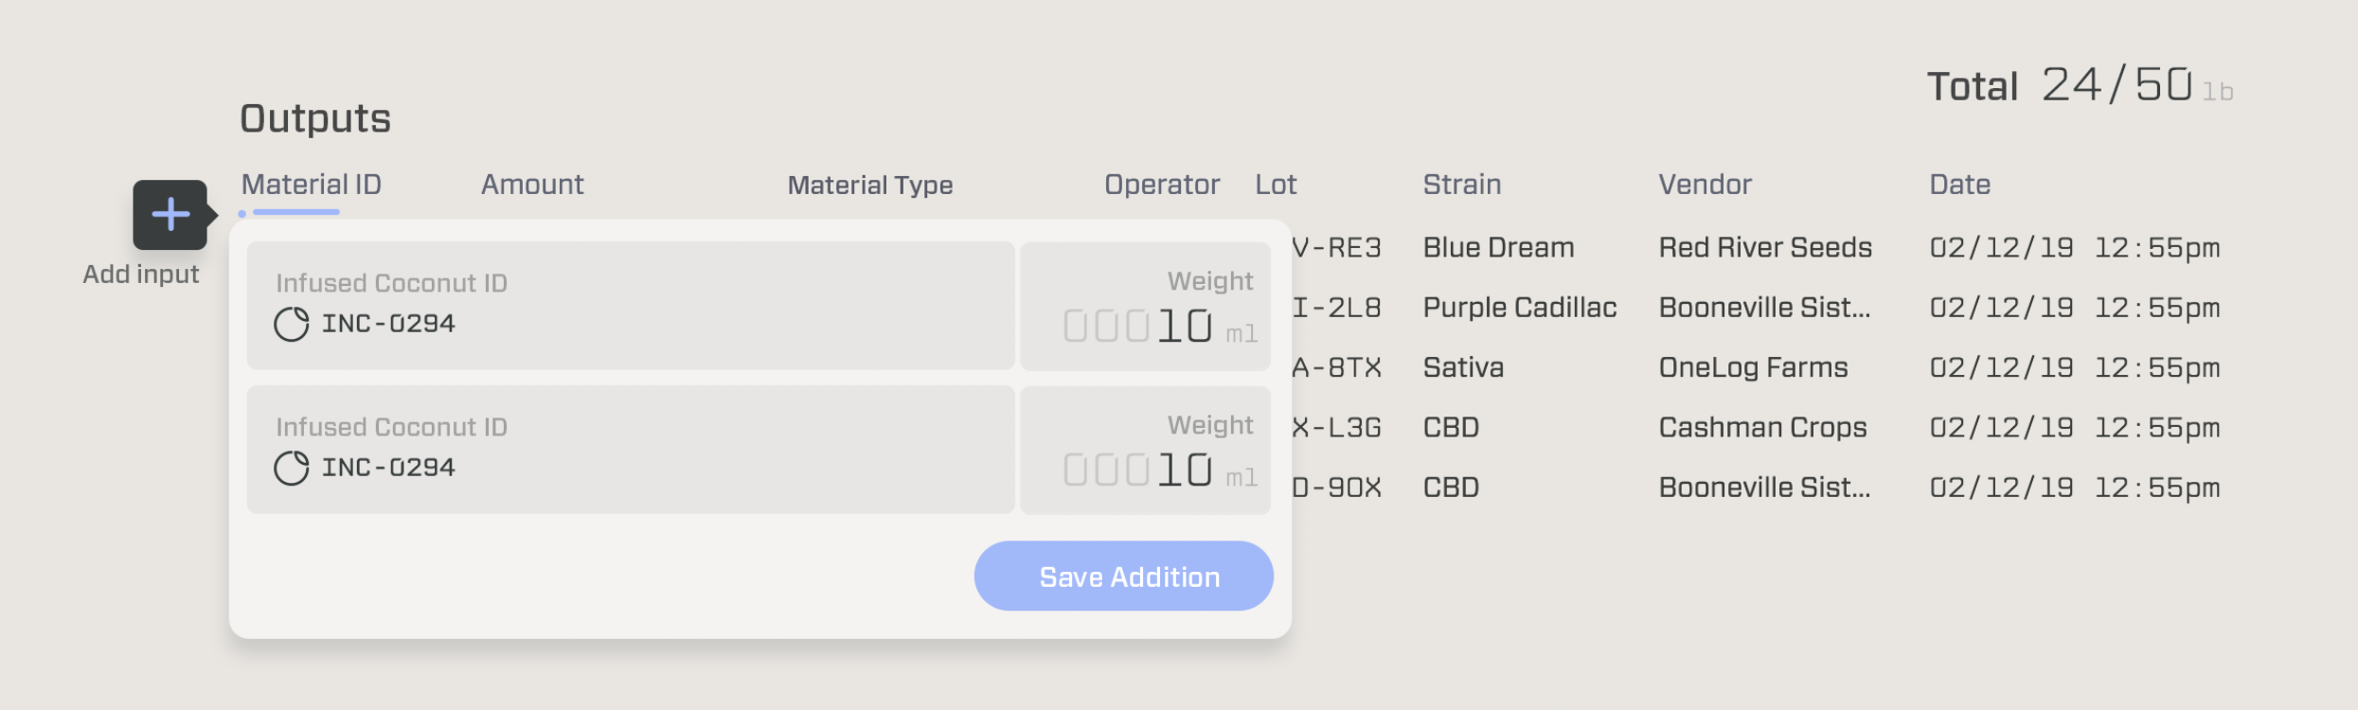Click the Lot column header
This screenshot has height=710, width=2358.
coord(1276,185)
